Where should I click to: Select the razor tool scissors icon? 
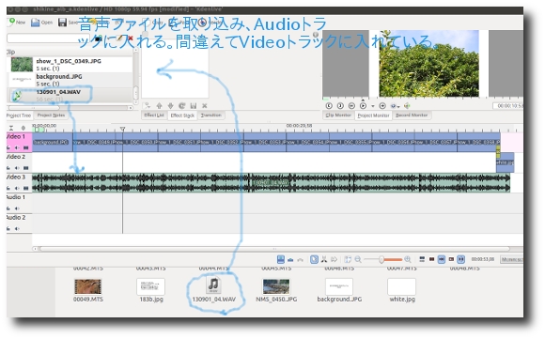click(x=324, y=259)
